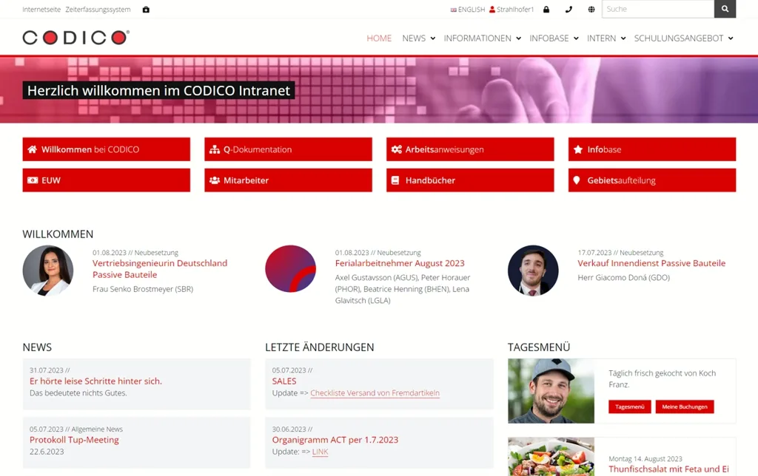Click the gears icon on Arbeitsanweisungen tile
Screen dimensions: 758x476
(397, 149)
